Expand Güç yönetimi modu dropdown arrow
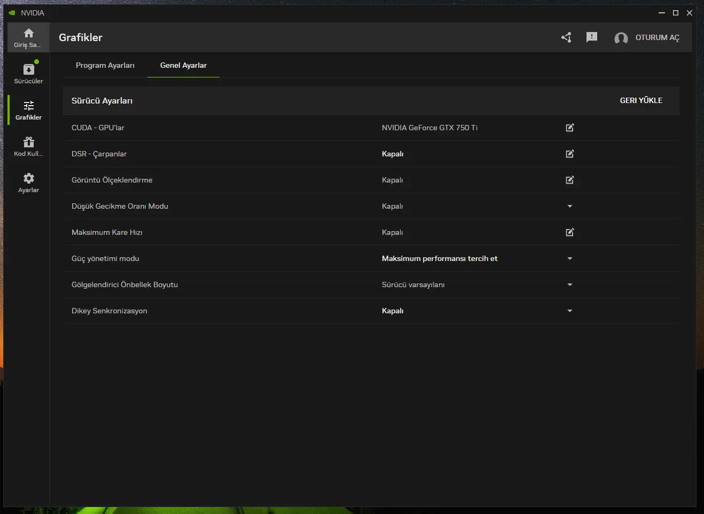Image resolution: width=704 pixels, height=514 pixels. coord(570,258)
